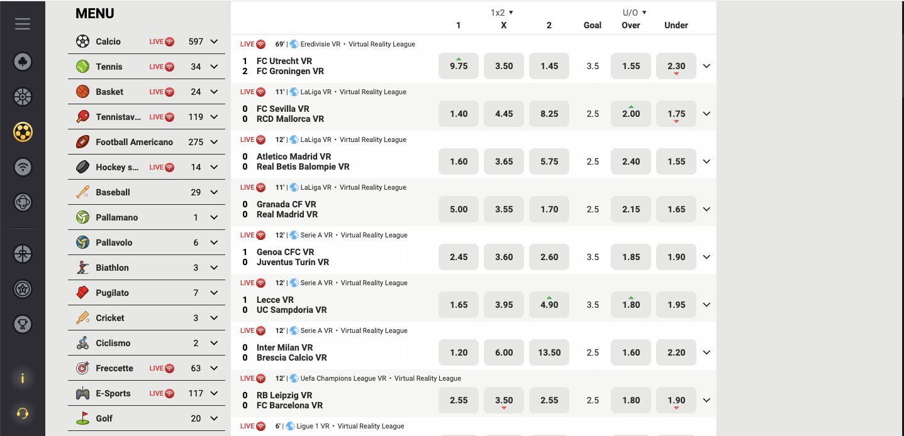Screen dimensions: 904x436
Task: Bet on FC Sevilla VR win at 1.40
Action: coord(458,114)
